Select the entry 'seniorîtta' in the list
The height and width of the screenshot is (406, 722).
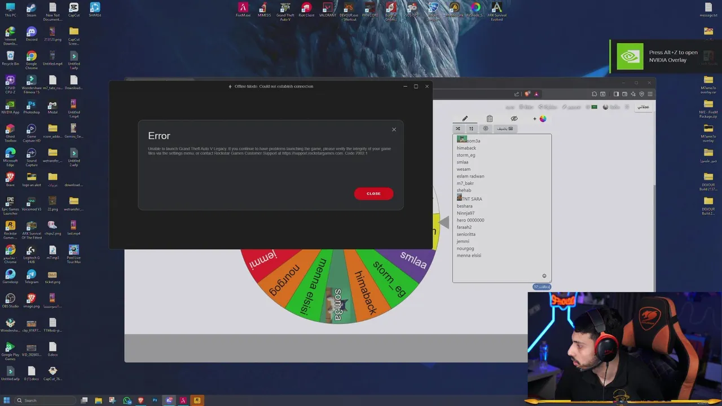[x=466, y=234]
